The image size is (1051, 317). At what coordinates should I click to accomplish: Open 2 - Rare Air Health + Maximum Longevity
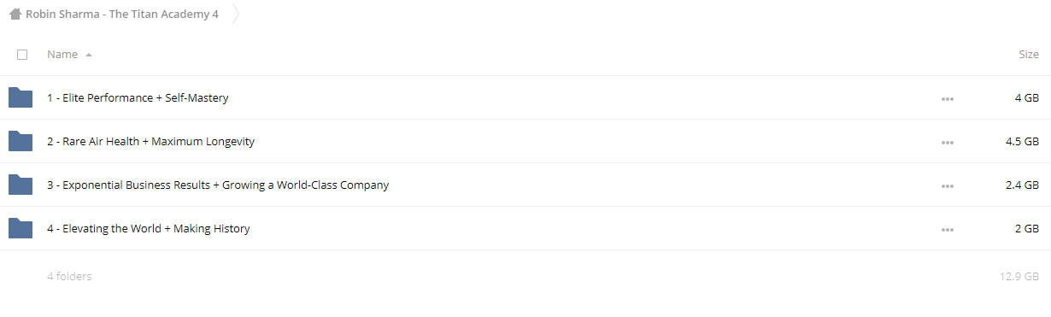pyautogui.click(x=150, y=142)
